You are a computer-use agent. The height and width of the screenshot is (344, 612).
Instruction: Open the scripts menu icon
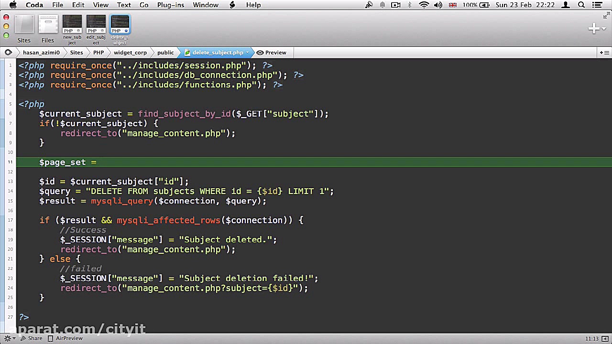click(232, 5)
